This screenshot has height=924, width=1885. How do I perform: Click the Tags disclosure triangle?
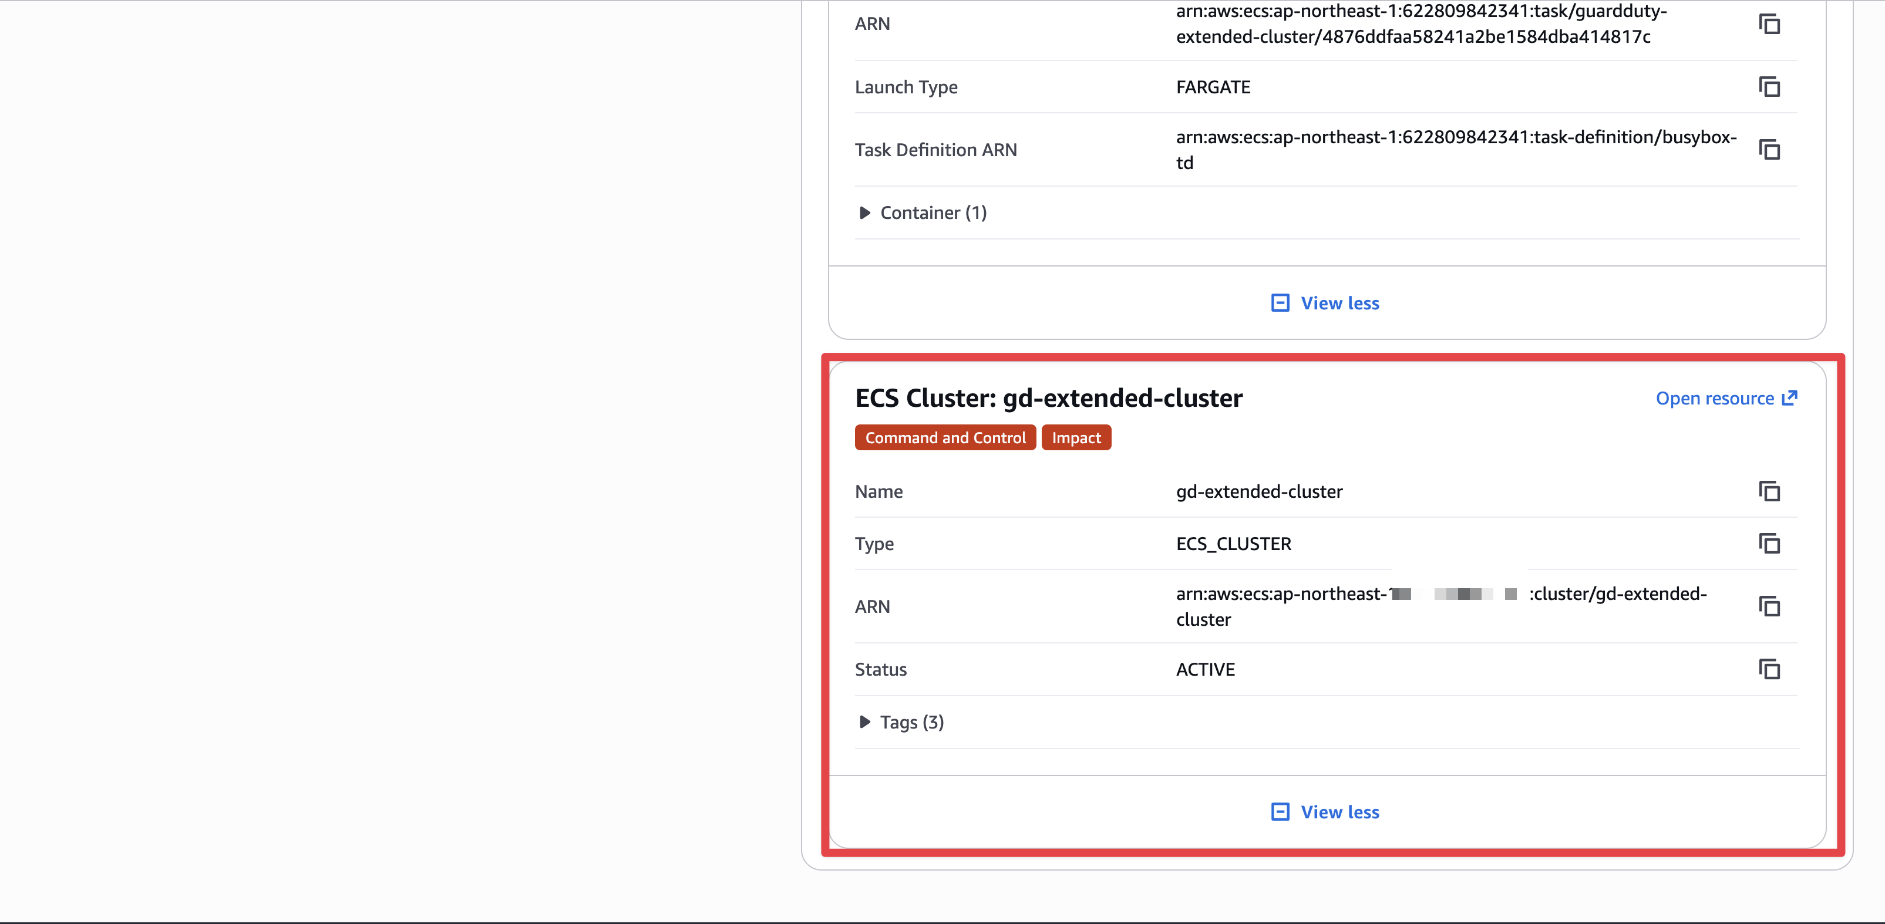coord(864,722)
